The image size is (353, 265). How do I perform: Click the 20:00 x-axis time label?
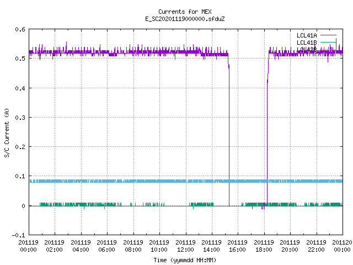click(x=290, y=250)
